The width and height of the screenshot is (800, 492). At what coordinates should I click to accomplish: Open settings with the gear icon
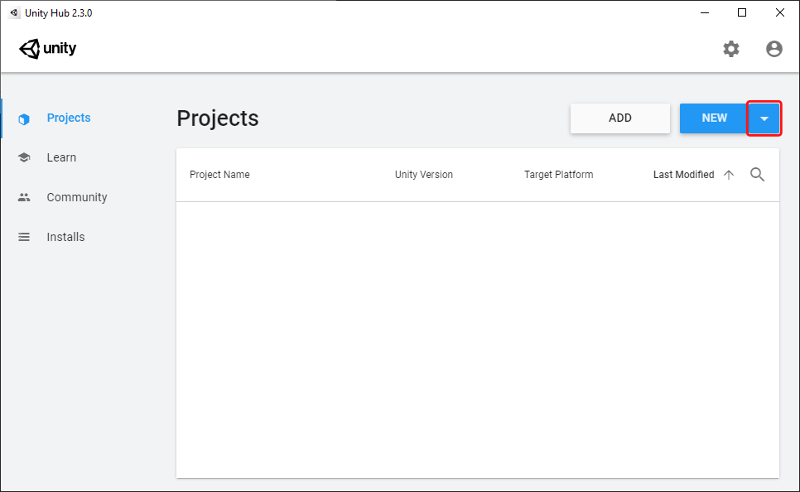(x=730, y=49)
